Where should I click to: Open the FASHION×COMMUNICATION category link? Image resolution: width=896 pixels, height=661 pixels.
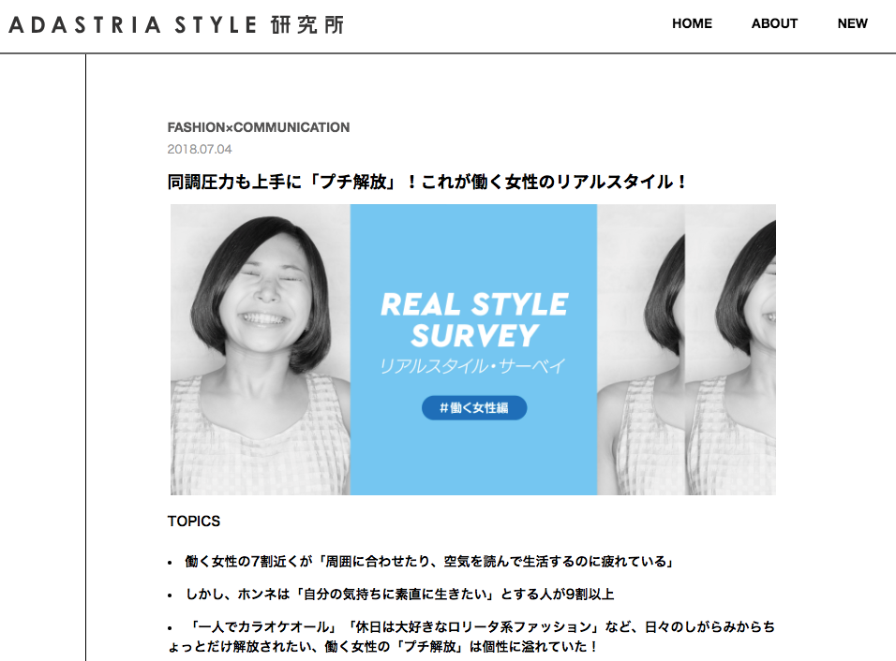259,127
